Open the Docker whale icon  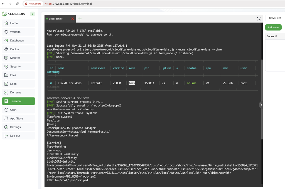tap(6, 49)
